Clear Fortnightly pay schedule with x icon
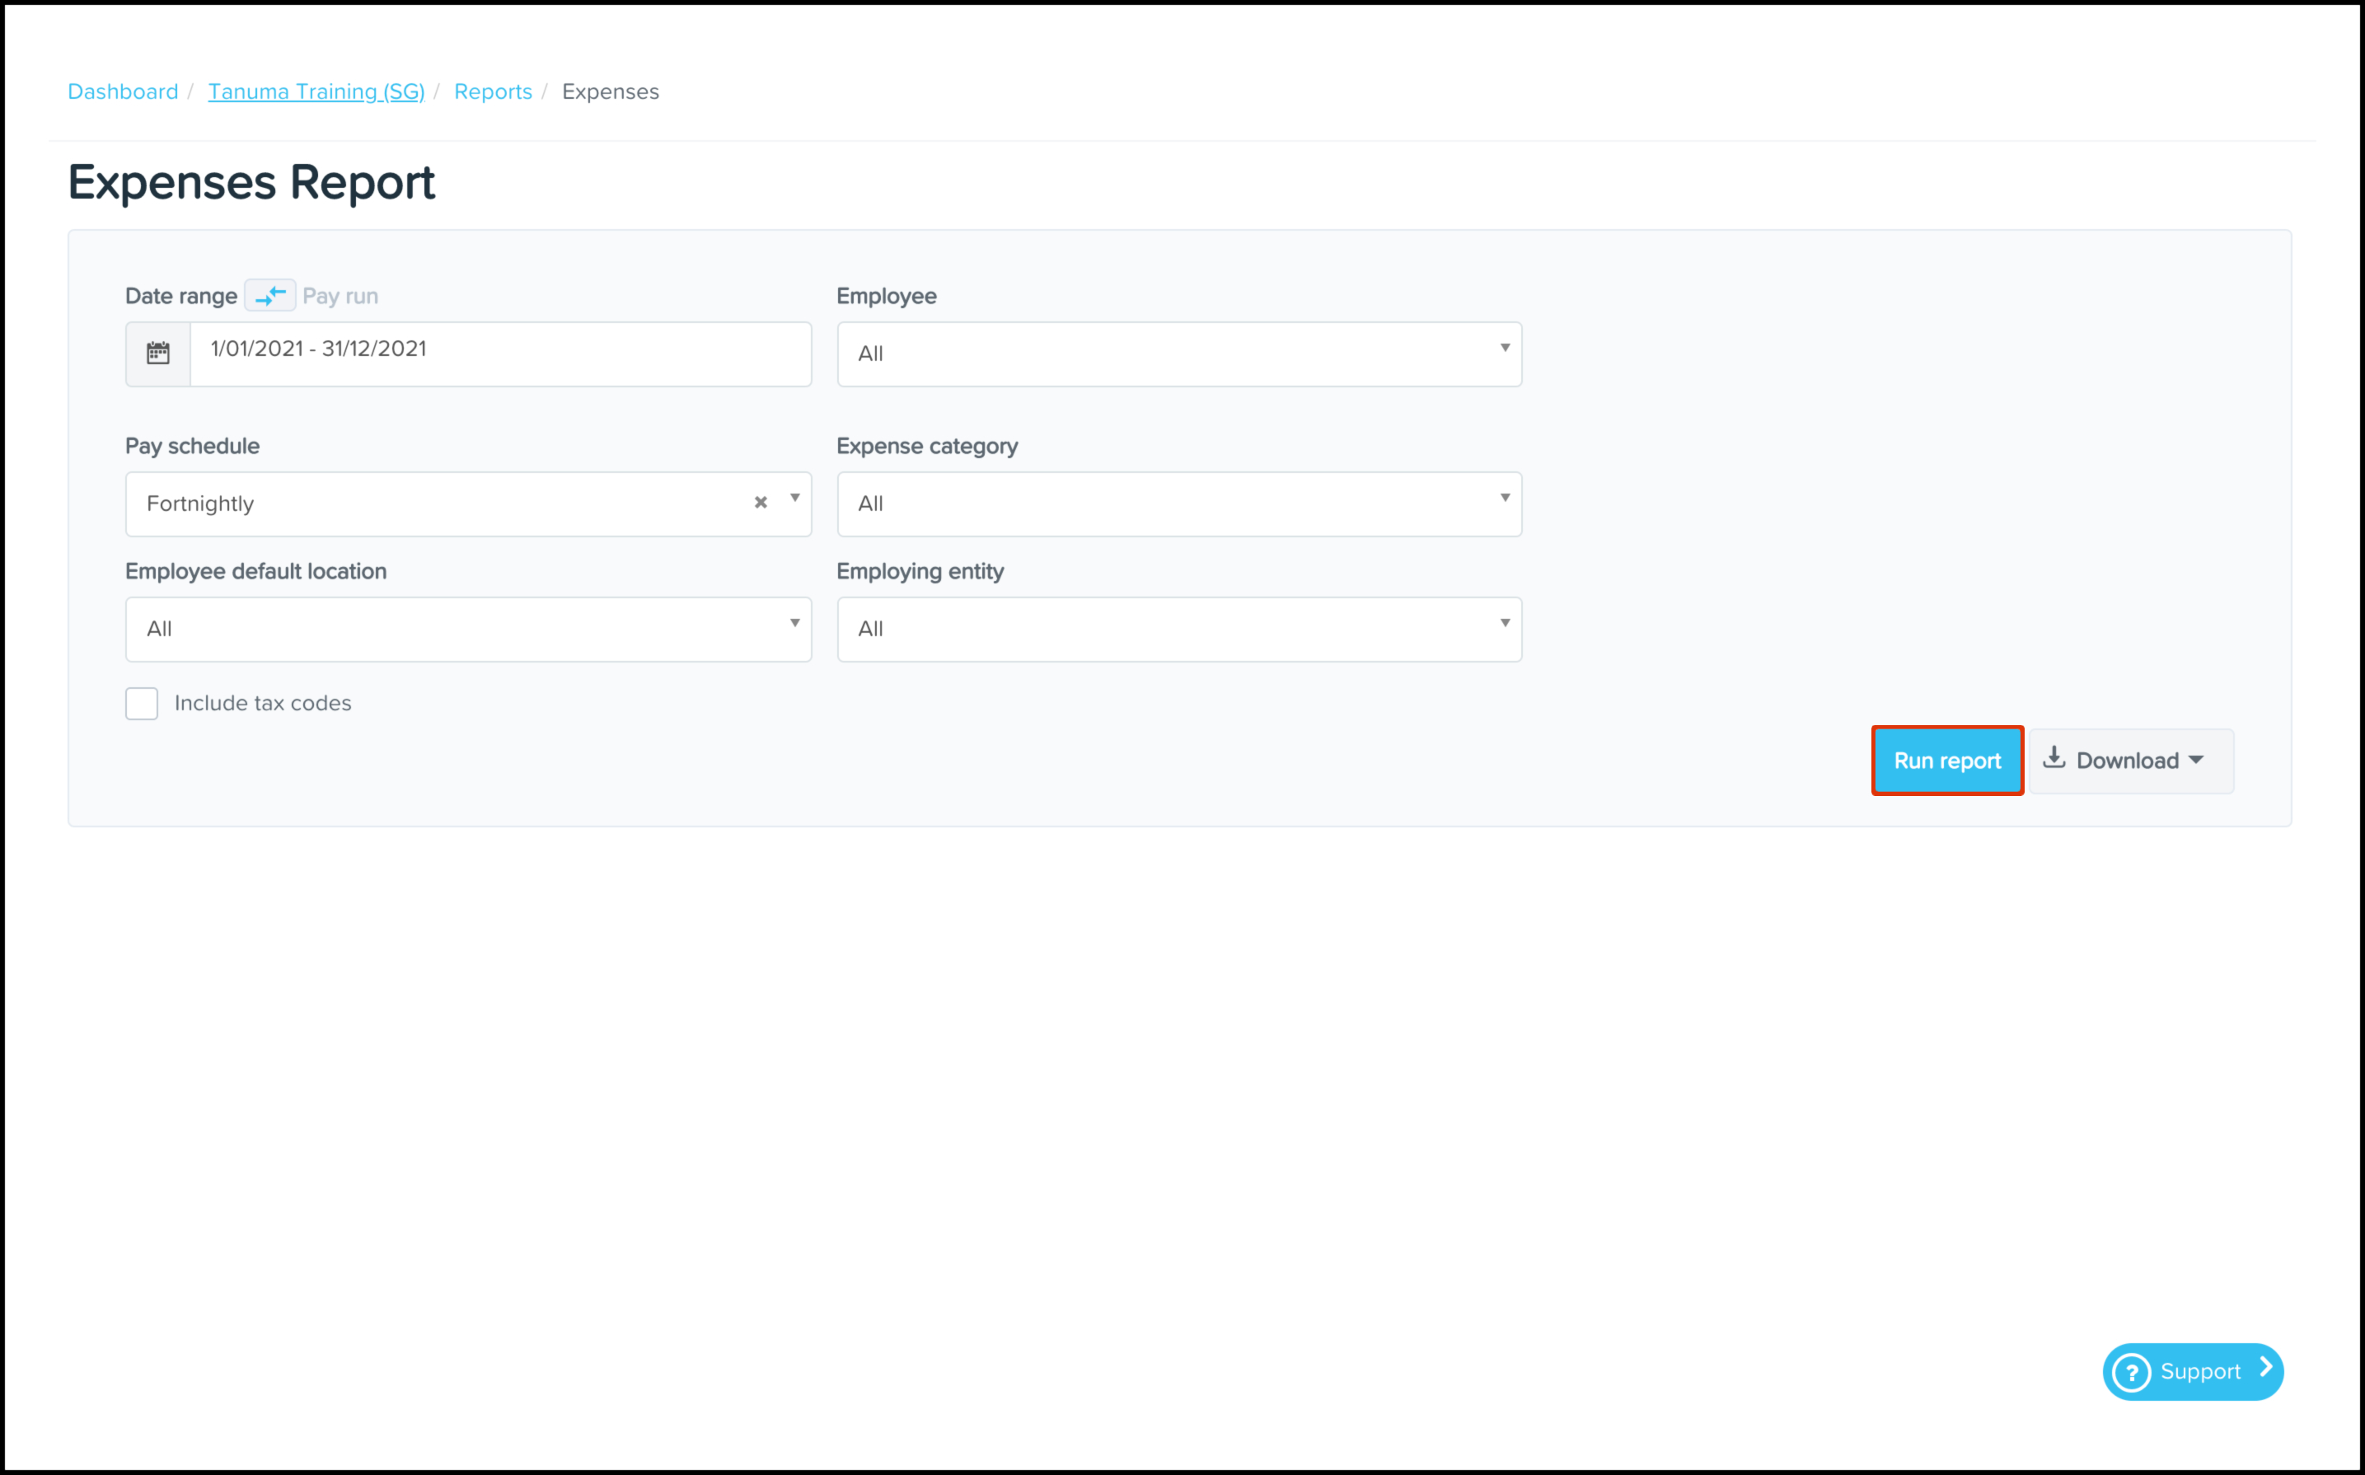The height and width of the screenshot is (1475, 2365). (x=761, y=503)
